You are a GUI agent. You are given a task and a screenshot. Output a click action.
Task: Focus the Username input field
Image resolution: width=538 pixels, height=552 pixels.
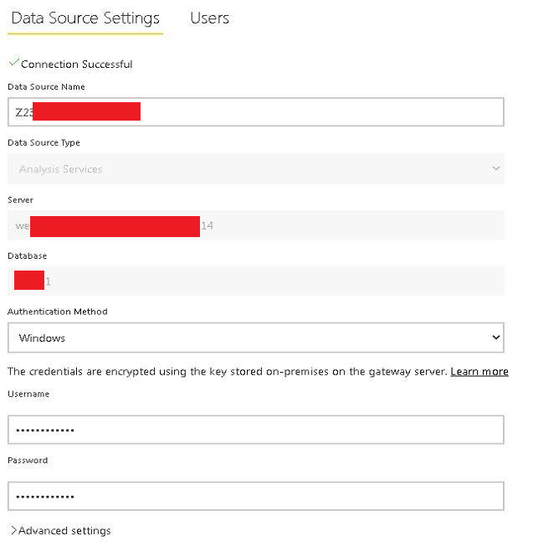click(256, 430)
